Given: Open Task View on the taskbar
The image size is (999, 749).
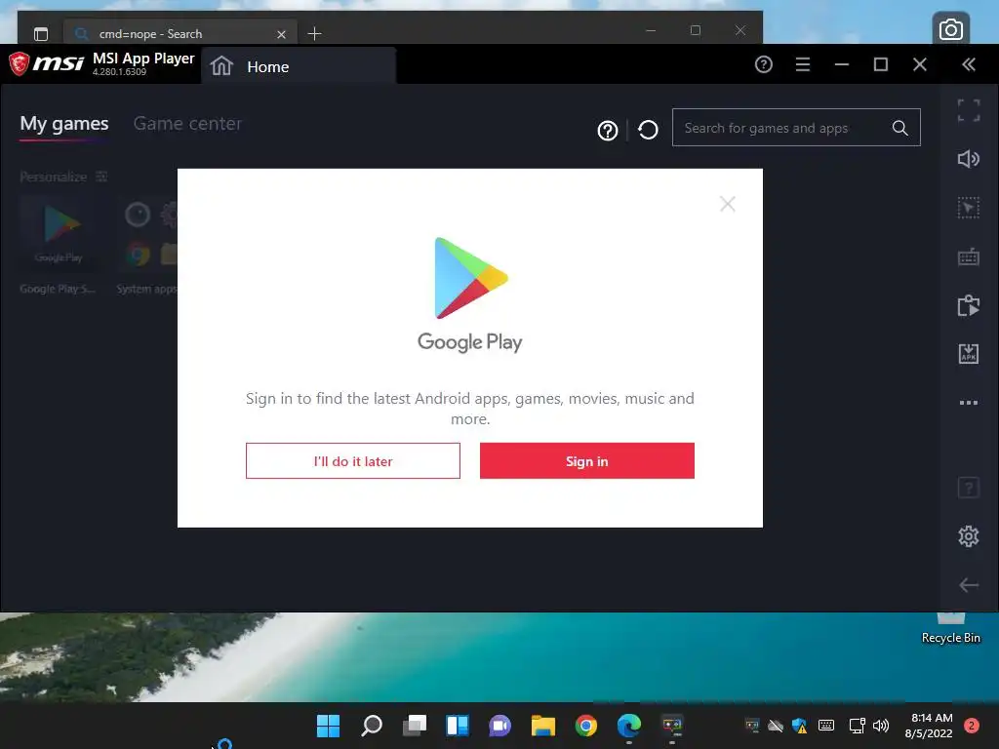Looking at the screenshot, I should pyautogui.click(x=414, y=725).
